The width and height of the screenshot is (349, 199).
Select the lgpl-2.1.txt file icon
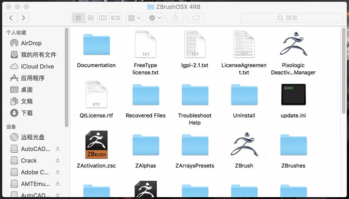tap(195, 44)
